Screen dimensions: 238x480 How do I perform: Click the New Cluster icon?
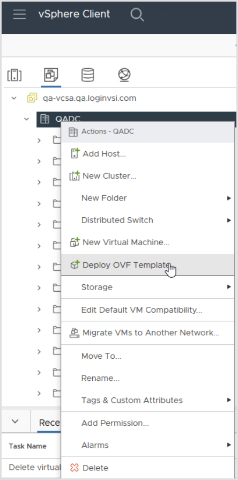coord(75,176)
